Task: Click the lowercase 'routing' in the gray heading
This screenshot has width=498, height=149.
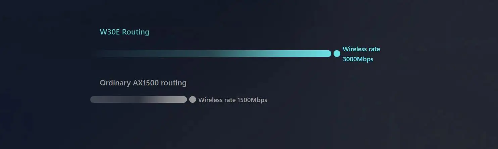Action: tap(173, 83)
